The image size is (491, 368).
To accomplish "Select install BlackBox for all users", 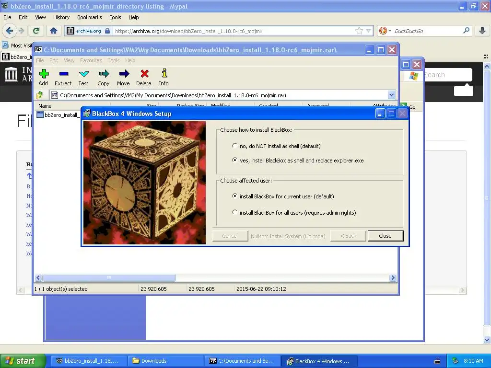I will pos(234,212).
